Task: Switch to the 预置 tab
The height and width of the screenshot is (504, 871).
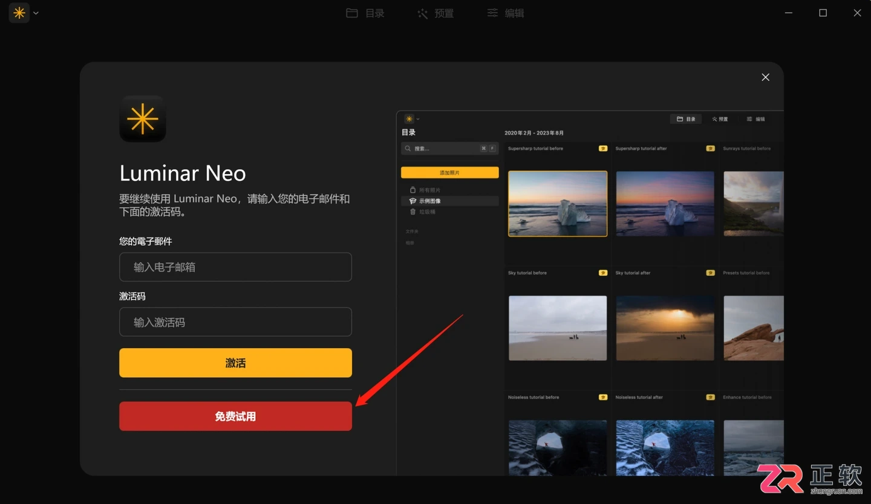Action: pos(435,13)
